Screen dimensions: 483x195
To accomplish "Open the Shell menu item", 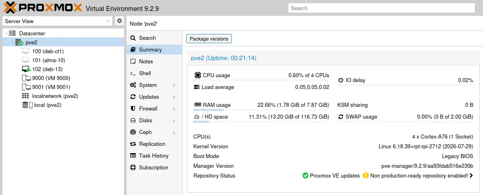I will pyautogui.click(x=154, y=73).
